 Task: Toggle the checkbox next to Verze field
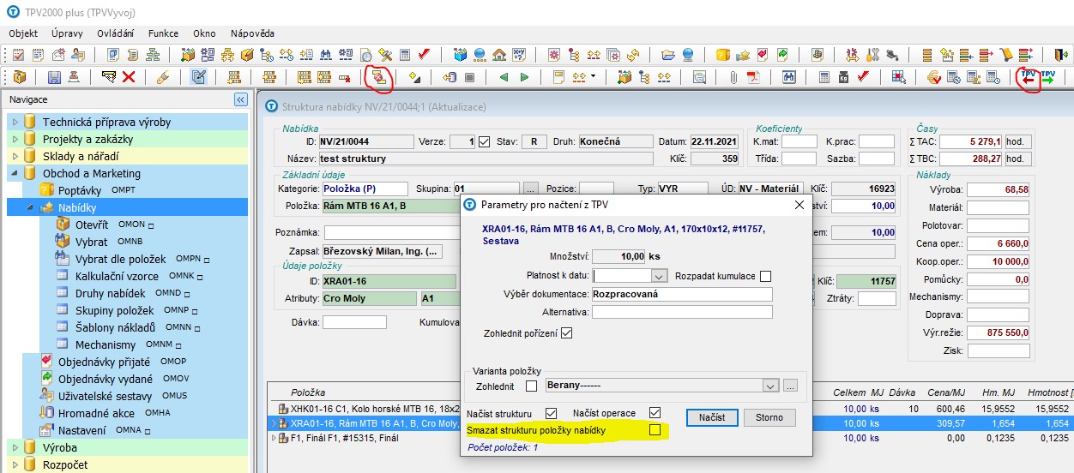click(485, 141)
